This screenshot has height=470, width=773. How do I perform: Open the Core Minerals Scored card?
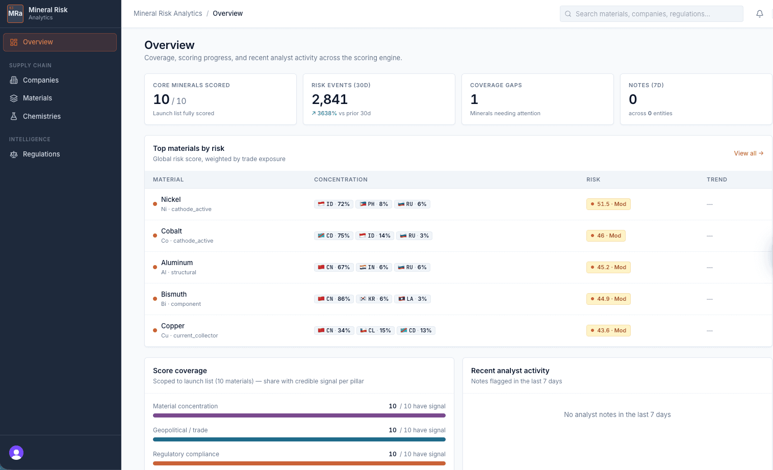click(220, 99)
